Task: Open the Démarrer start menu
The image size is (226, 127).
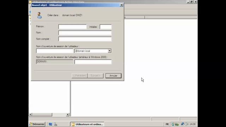Action: (x=37, y=124)
